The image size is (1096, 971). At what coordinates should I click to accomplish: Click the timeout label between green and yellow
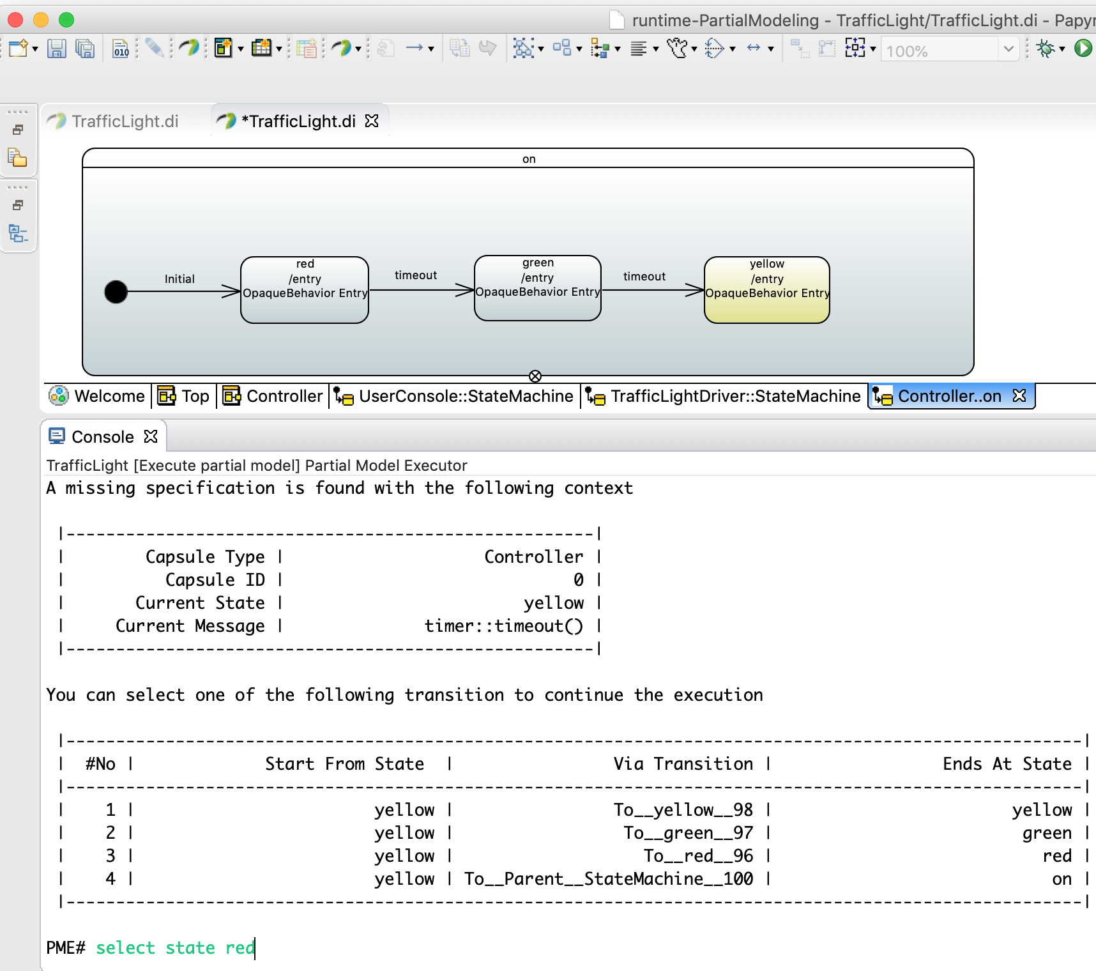[x=644, y=277]
